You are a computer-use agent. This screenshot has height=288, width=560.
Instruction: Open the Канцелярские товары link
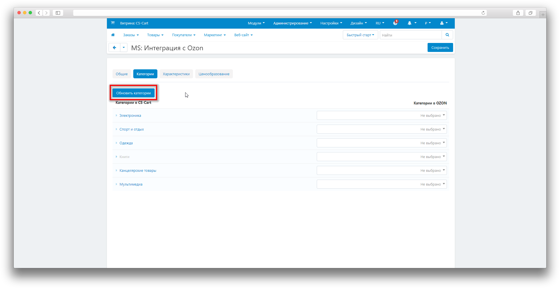(138, 170)
